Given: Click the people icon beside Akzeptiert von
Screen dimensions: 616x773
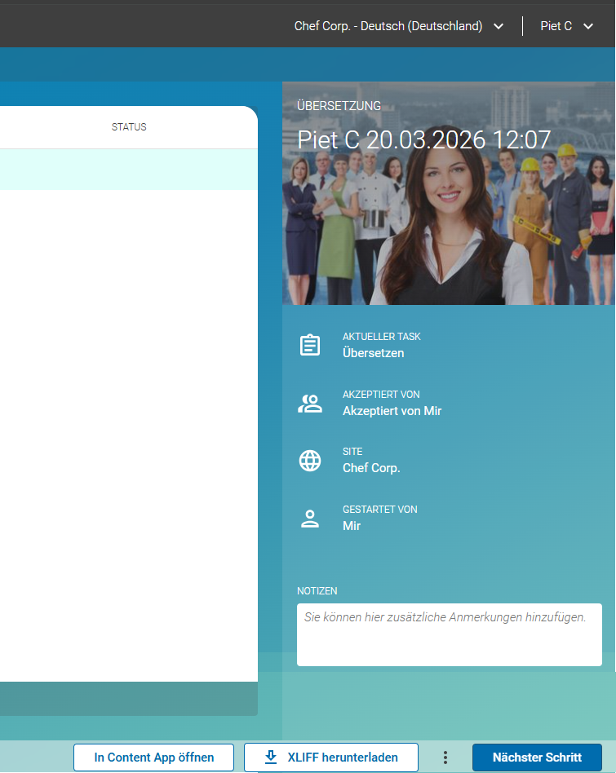Looking at the screenshot, I should tap(310, 404).
